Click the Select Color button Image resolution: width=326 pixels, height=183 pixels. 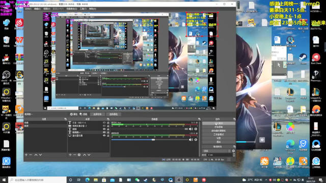[114, 114]
